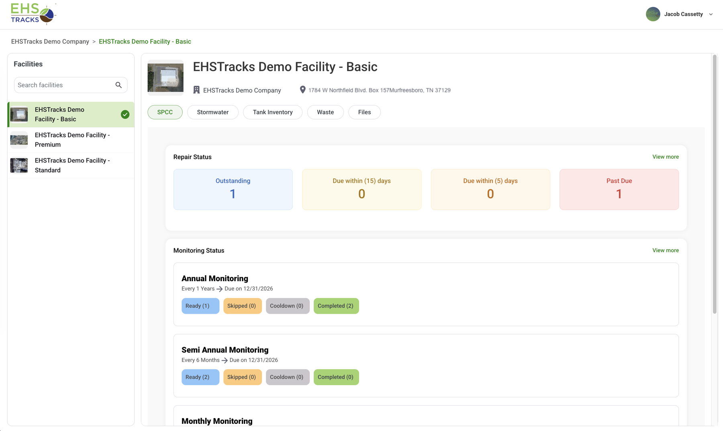Click Cooldown (0) under Annual Monitoring
Image resolution: width=723 pixels, height=431 pixels.
coord(288,306)
